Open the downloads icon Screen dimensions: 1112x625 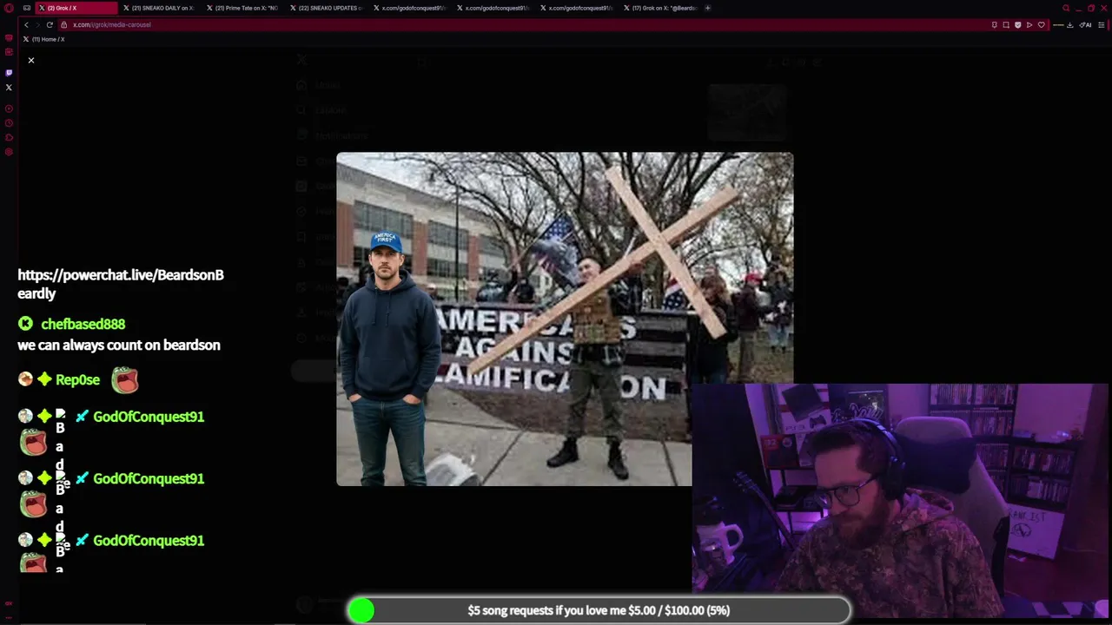[x=1070, y=24]
